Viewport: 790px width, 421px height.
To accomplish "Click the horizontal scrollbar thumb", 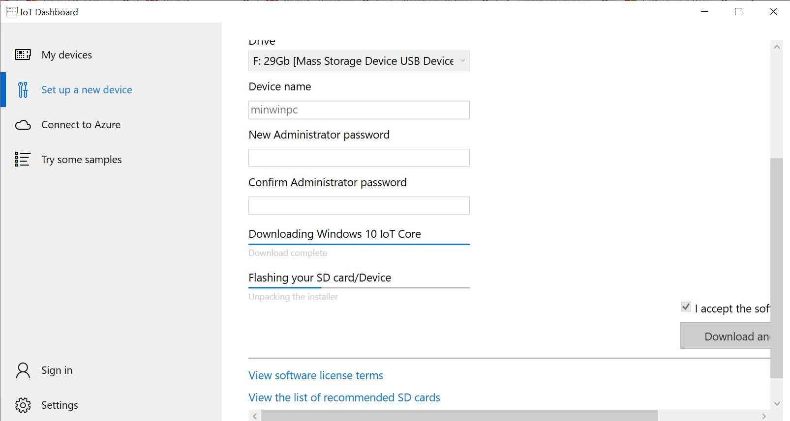I will click(x=459, y=416).
